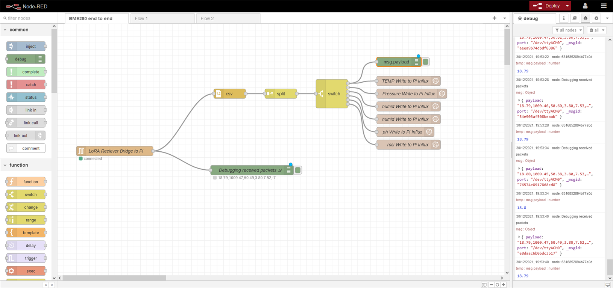Toggle msg payload debug node output
Screen dimensions: 613x288
pos(426,62)
